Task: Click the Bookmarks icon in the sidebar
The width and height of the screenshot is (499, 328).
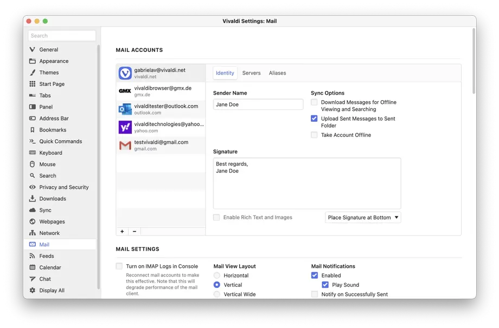Action: tap(32, 129)
